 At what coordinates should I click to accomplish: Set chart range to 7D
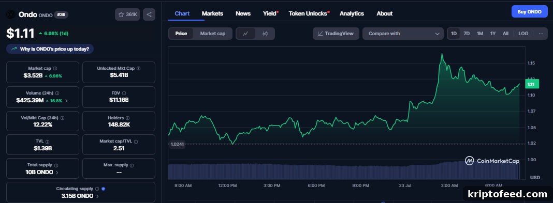tap(467, 34)
